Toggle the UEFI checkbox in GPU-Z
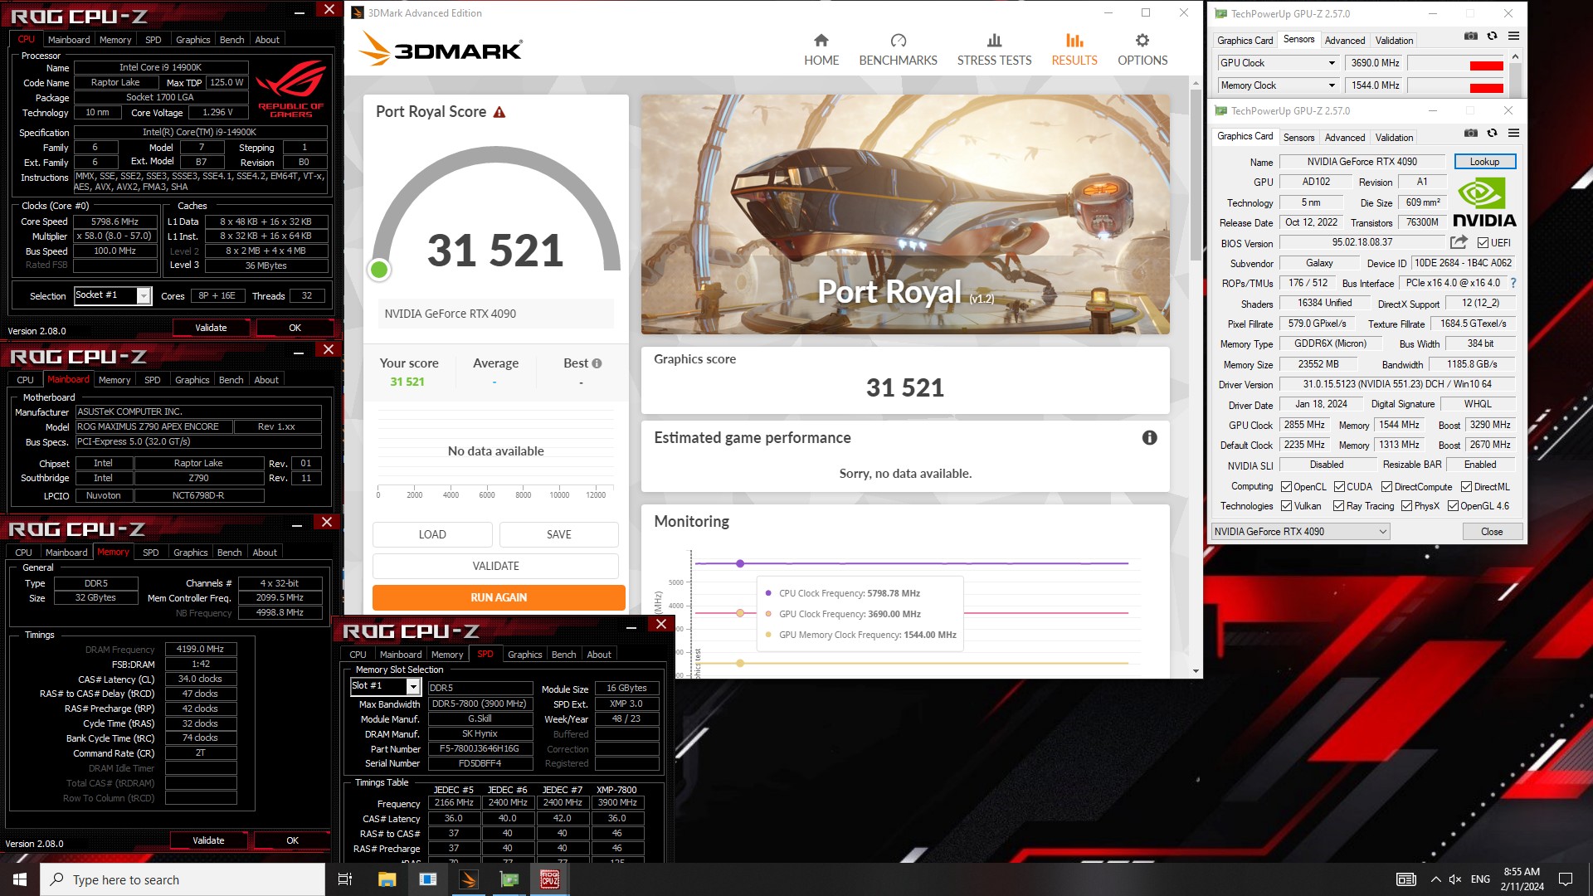The image size is (1593, 896). (x=1483, y=243)
